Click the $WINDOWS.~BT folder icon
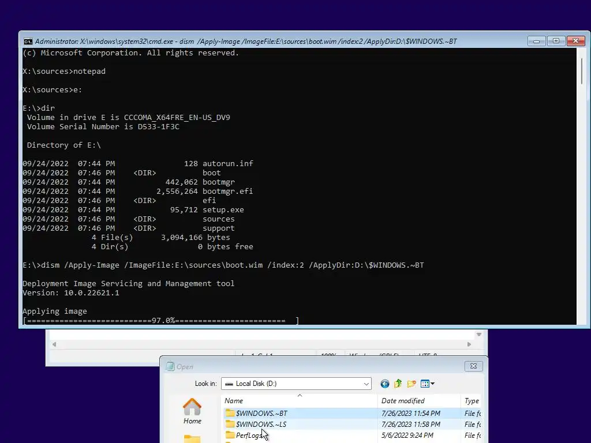The height and width of the screenshot is (443, 591). (230, 413)
